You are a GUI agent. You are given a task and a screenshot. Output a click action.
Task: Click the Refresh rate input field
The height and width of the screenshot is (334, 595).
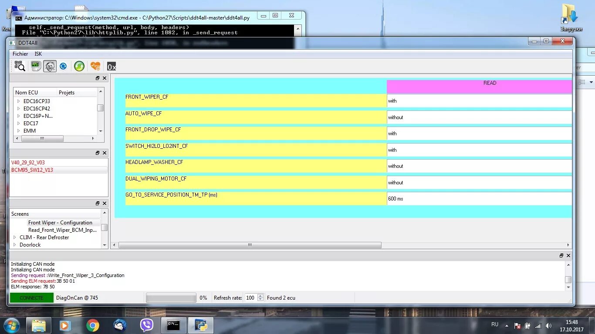click(250, 298)
